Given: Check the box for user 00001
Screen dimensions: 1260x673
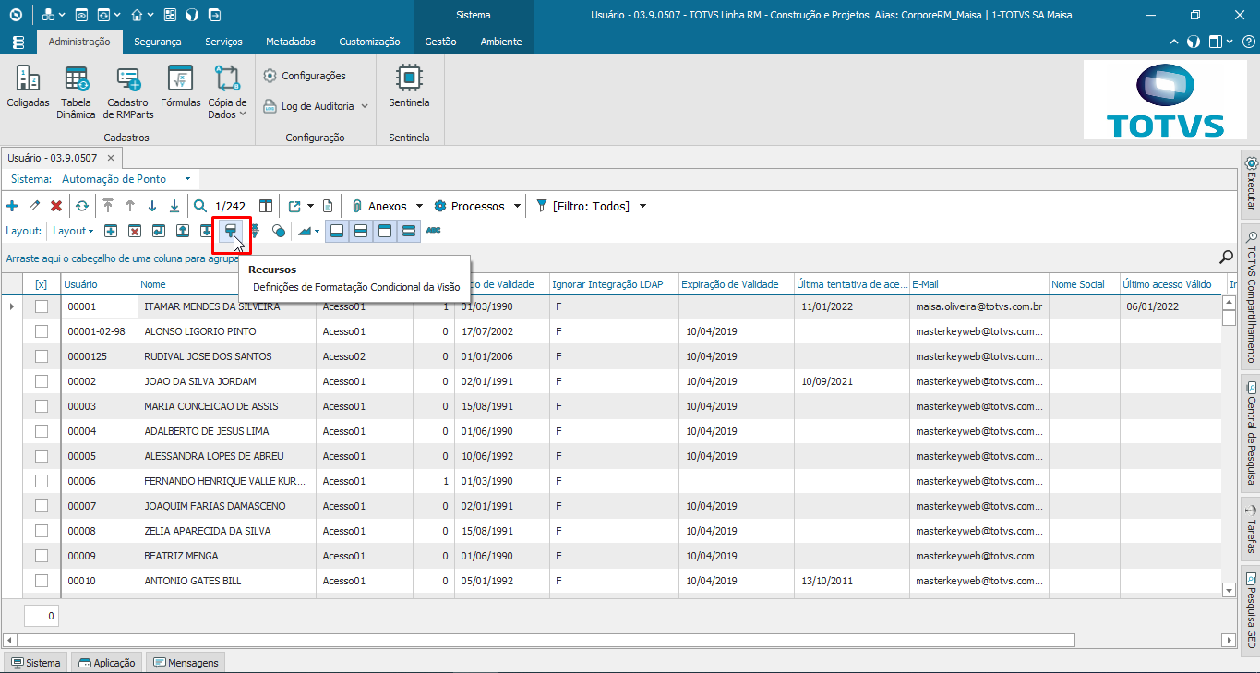Looking at the screenshot, I should pyautogui.click(x=42, y=306).
